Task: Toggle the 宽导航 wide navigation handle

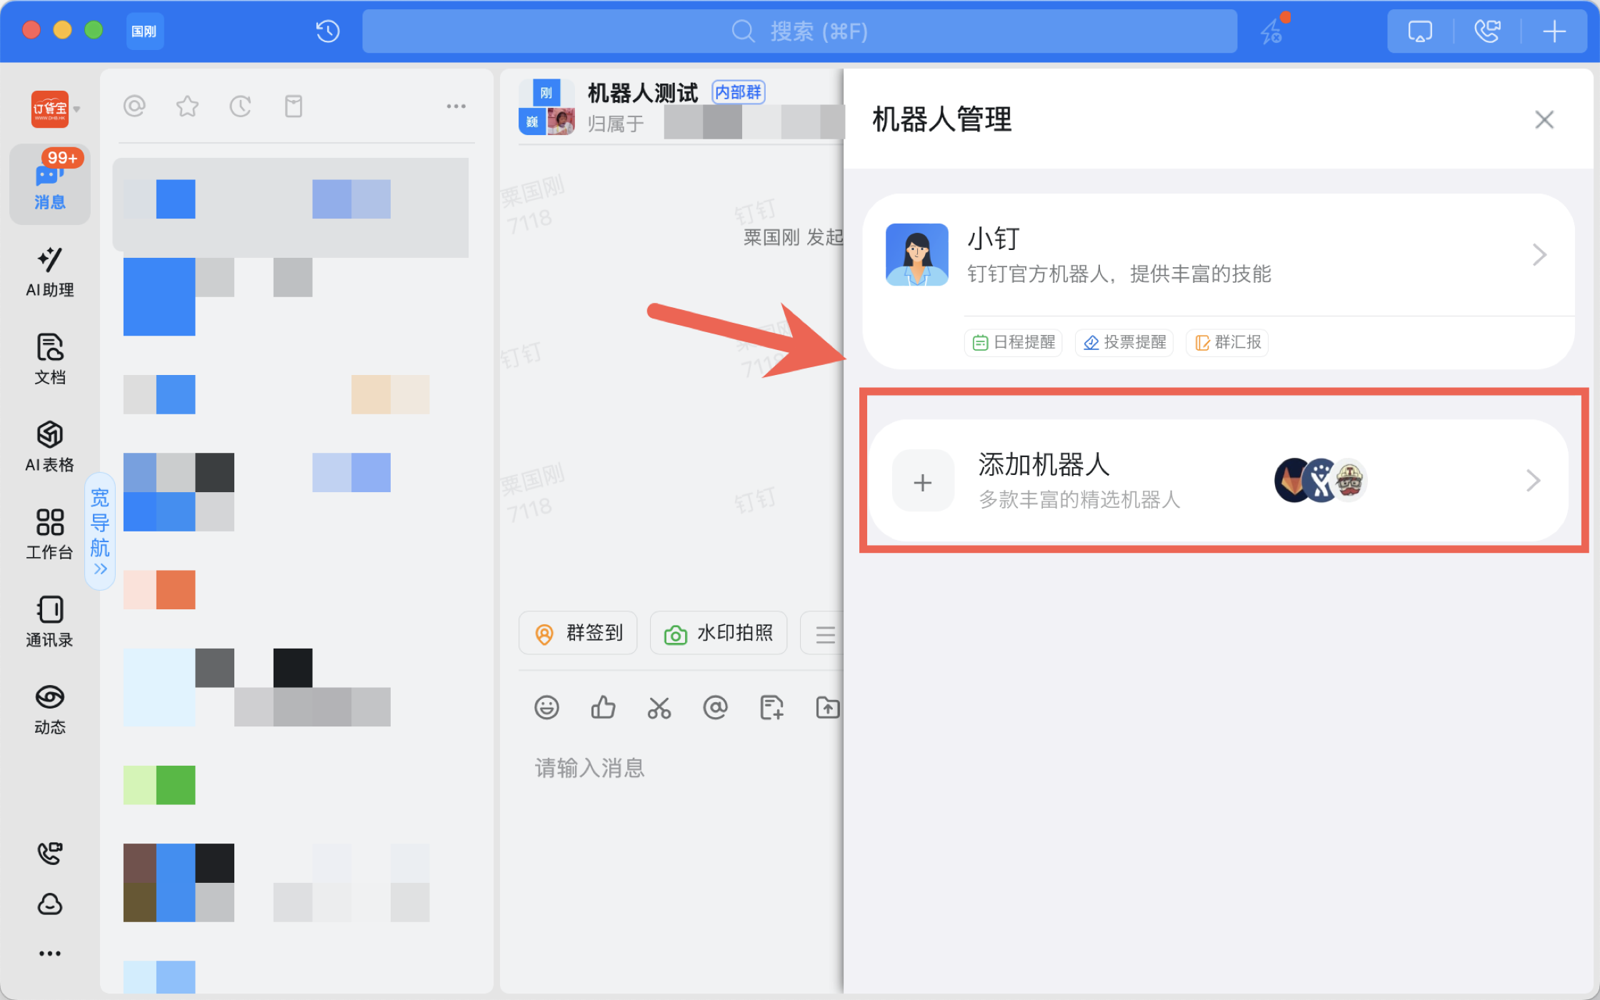Action: tap(100, 531)
